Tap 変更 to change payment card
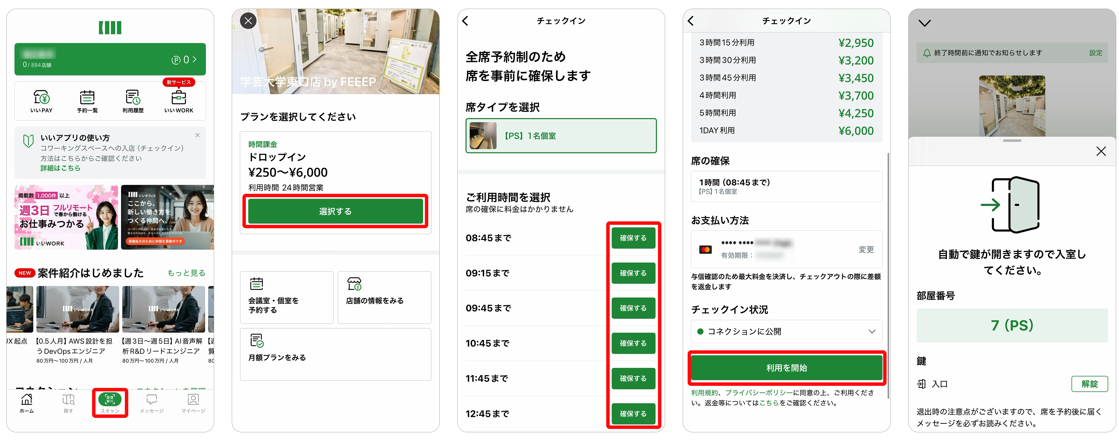Viewport: 1119px width, 441px height. [866, 249]
